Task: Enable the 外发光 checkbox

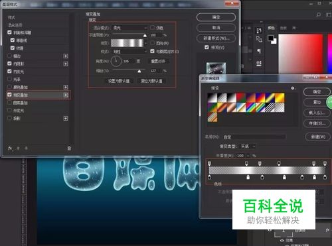Action: click(x=9, y=110)
